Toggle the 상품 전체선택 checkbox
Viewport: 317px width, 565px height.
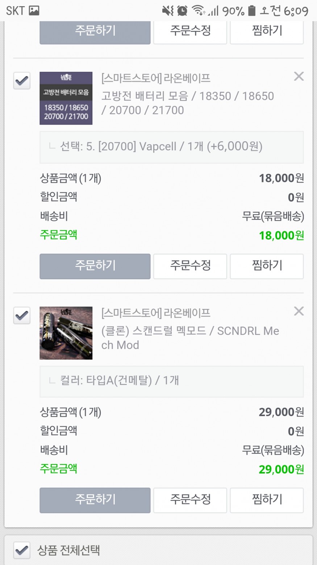tap(22, 550)
